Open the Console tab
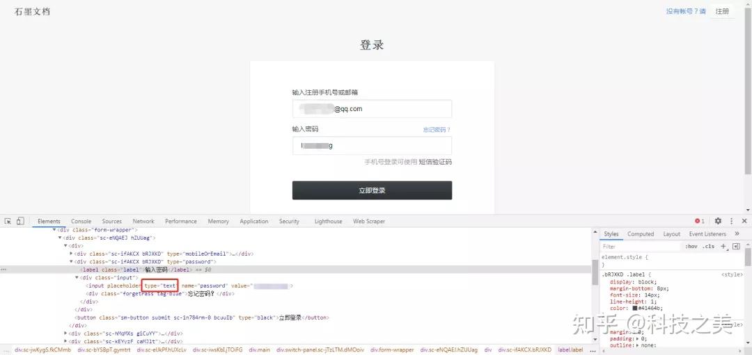This screenshot has width=752, height=355. [x=81, y=221]
